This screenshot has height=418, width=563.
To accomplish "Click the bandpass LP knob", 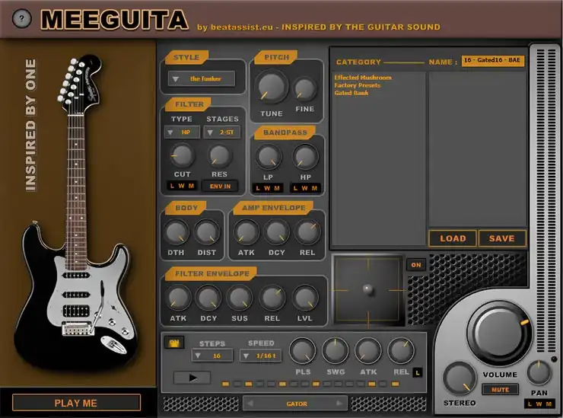I will click(x=268, y=157).
